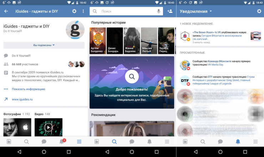Viewport: 264px width, 157px height.
Task: Tap active bell tab in notifications screen
Action: (238, 142)
